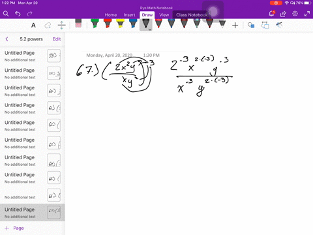Share the notebook page
The width and height of the screenshot is (313, 235).
pos(283,14)
